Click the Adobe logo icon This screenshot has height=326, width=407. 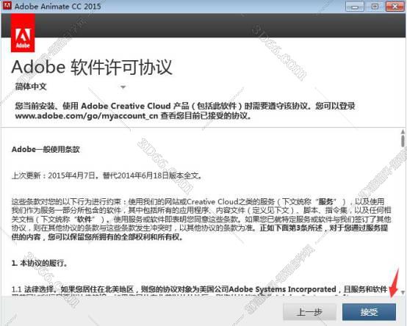[23, 33]
